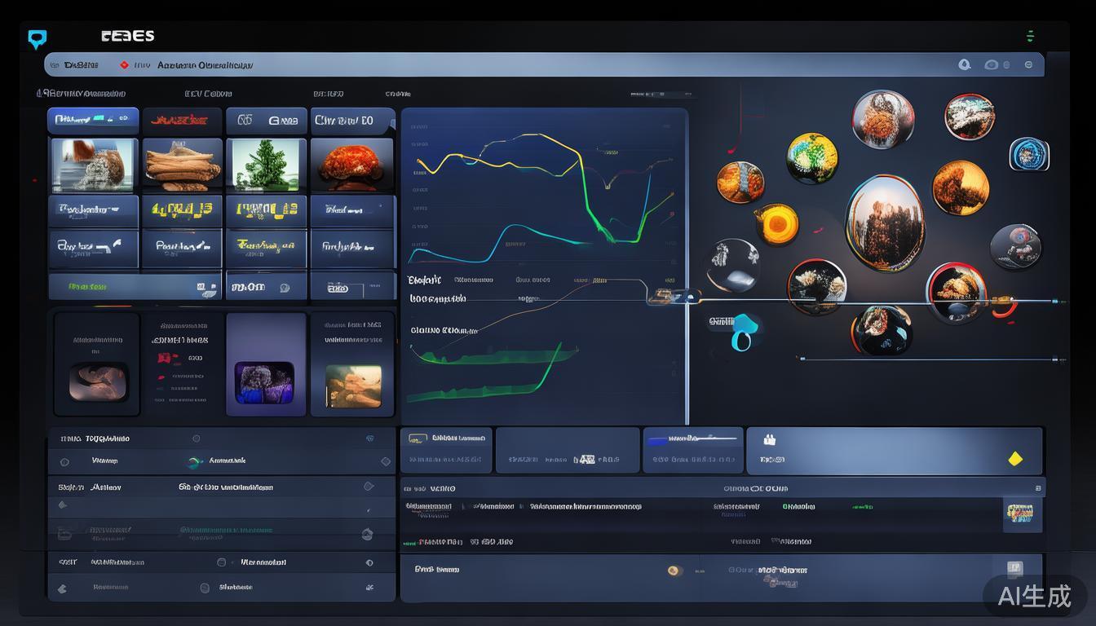Click the thumbs-up icon in bottom card
The image size is (1096, 626).
[768, 440]
